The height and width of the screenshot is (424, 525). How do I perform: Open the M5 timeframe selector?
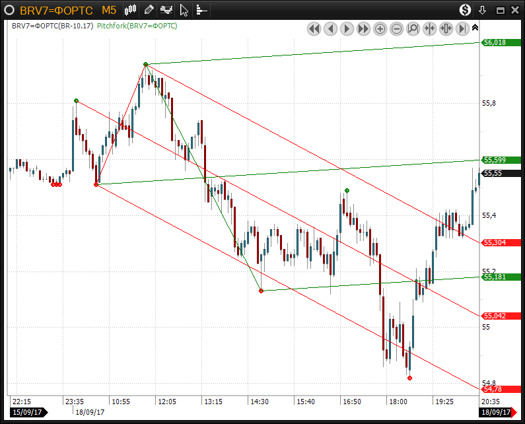pyautogui.click(x=111, y=10)
